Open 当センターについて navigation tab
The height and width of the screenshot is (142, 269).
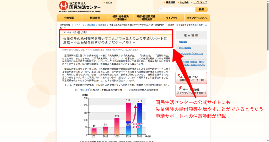coord(197,18)
